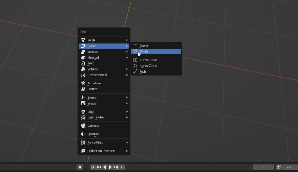The image size is (298, 172).
Task: Select Armature from the Add menu
Action: [x=104, y=83]
